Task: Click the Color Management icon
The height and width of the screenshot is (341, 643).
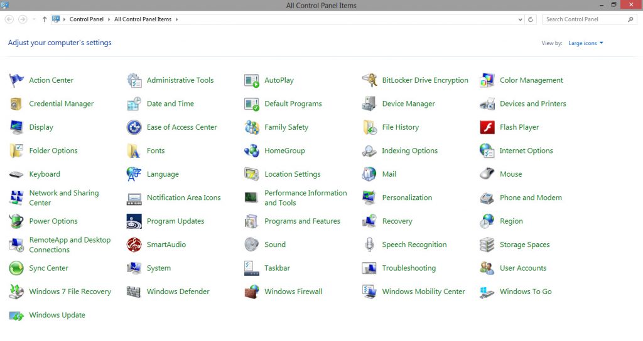Action: pyautogui.click(x=487, y=80)
